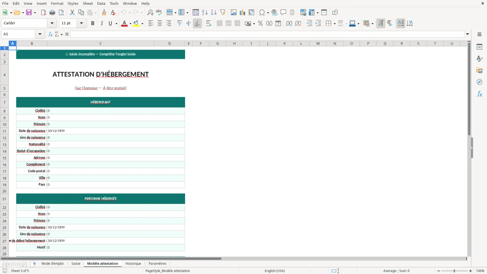Enable right-to-left text direction
Image resolution: width=487 pixels, height=274 pixels.
point(390,24)
